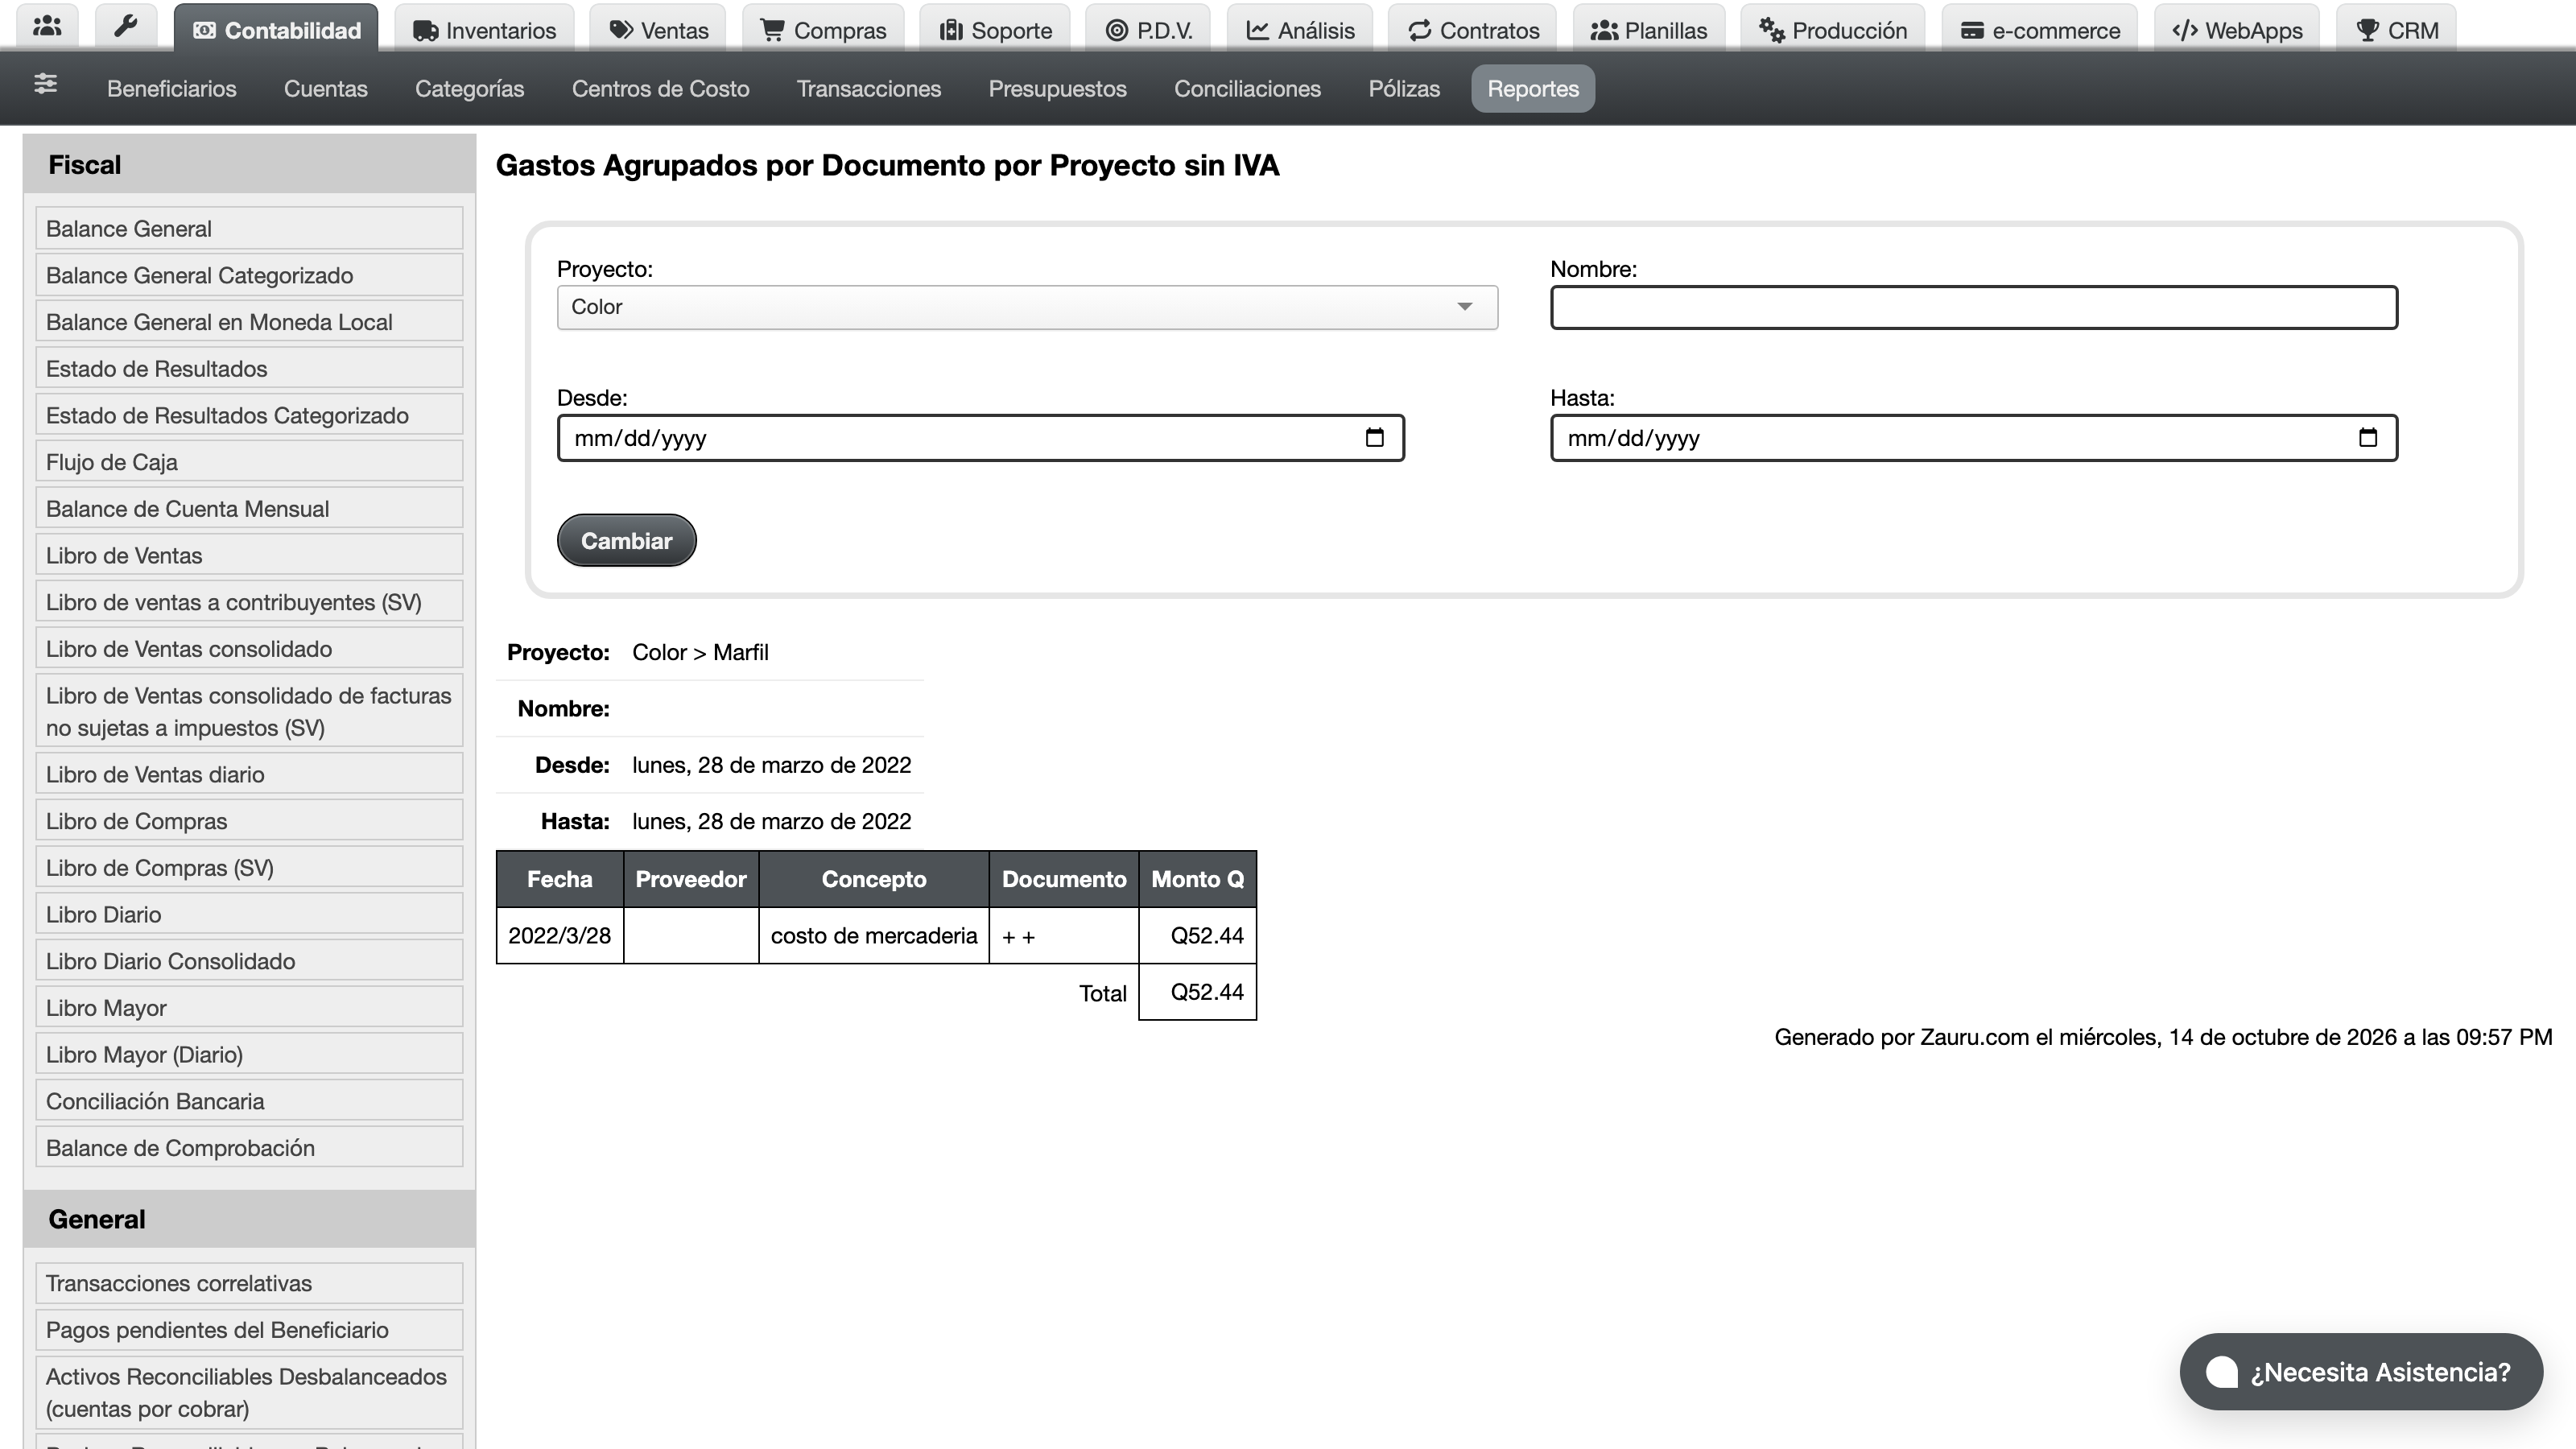Open the Producción module tab
This screenshot has width=2576, height=1449.
pos(1833,29)
